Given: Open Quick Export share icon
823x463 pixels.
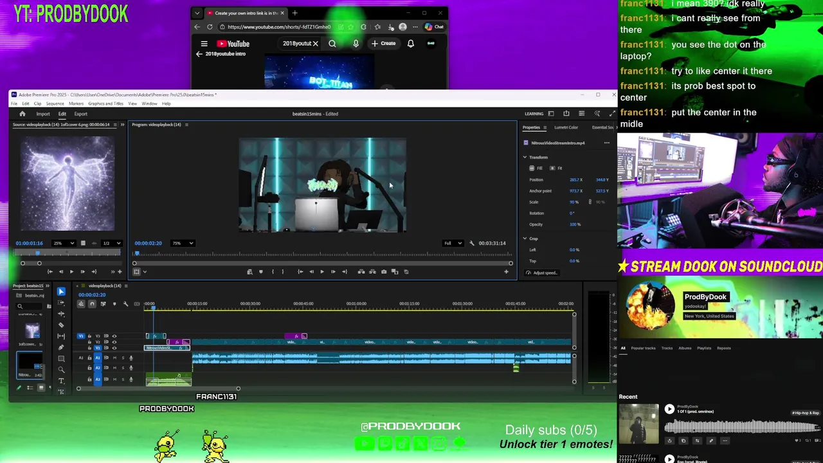Looking at the screenshot, I should 566,114.
